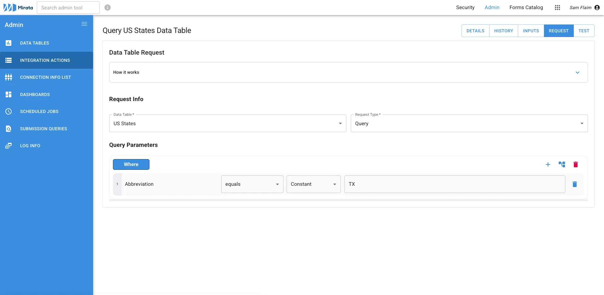Click the Scheduled Jobs clock icon
This screenshot has width=604, height=295.
tap(8, 111)
